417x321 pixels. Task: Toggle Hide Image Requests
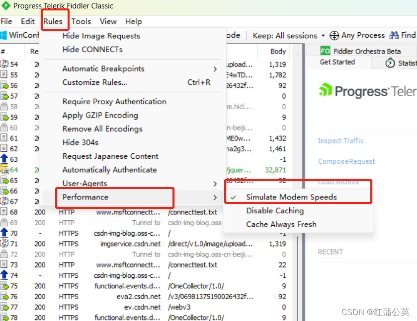coord(101,36)
